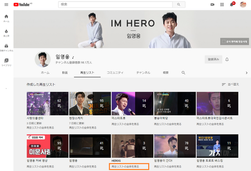Viewport: 251px width, 171px height.
Task: Open the 임영웅 커버 영상 playlist thumbnail
Action: click(x=47, y=146)
